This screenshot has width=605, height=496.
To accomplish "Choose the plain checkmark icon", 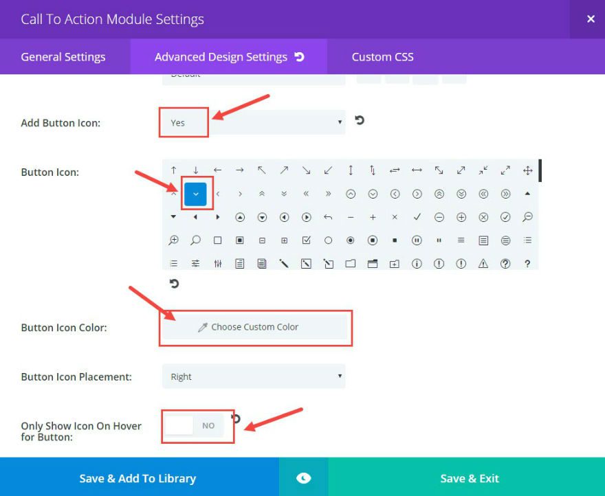I will tap(417, 217).
